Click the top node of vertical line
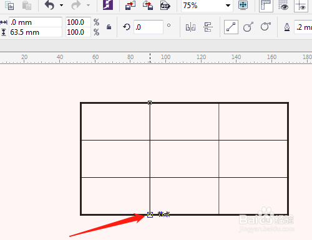The width and height of the screenshot is (312, 240). point(150,103)
